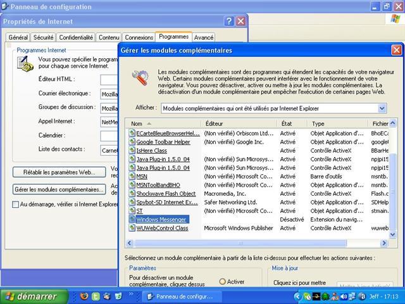Click the ST add-on row icon
This screenshot has width=405, height=304.
[132, 211]
